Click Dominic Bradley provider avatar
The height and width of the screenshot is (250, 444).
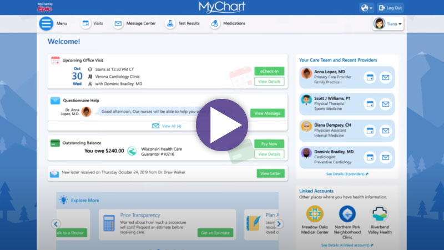306,153
